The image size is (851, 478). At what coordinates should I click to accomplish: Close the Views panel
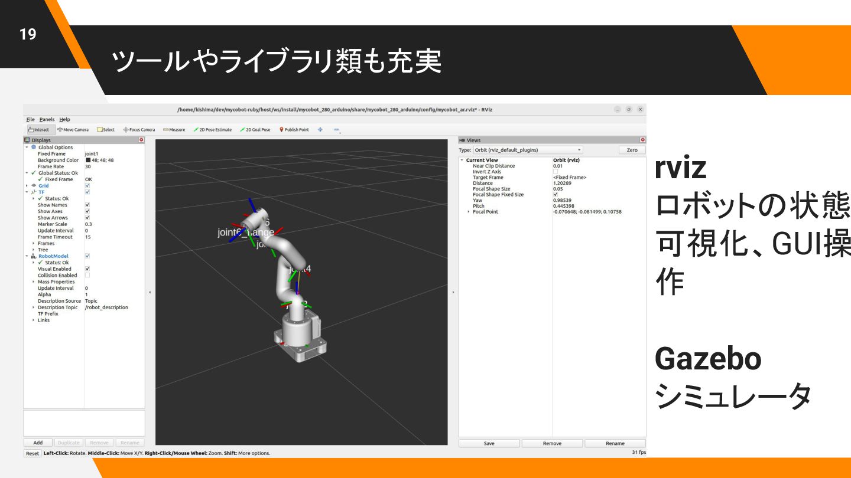click(x=643, y=140)
